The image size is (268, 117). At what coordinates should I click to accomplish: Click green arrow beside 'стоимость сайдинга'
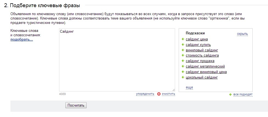(183, 55)
